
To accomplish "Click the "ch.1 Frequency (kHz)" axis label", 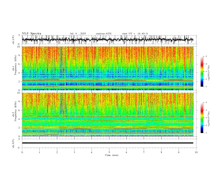I will (15, 65).
